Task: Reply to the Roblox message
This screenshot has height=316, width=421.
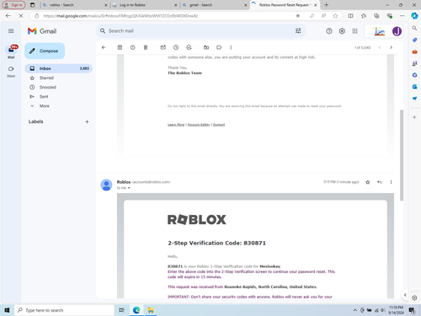Action: pyautogui.click(x=380, y=182)
